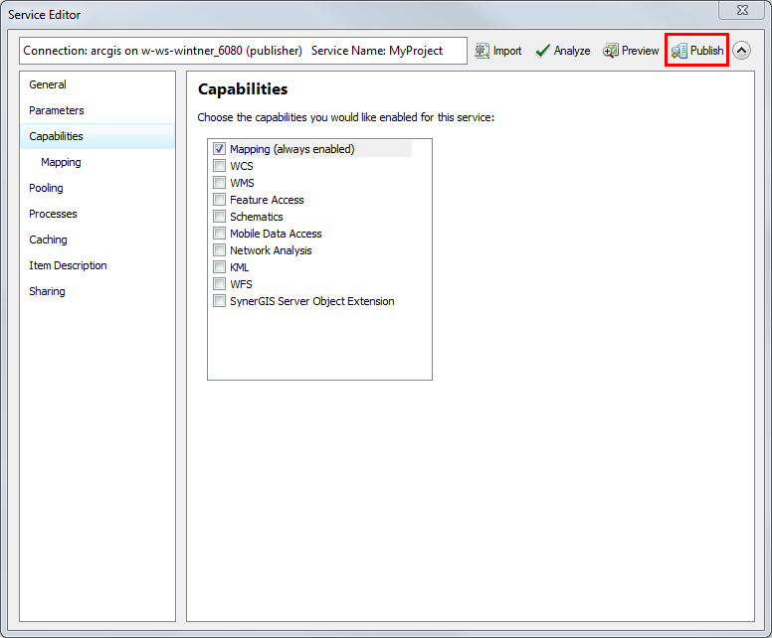Turn on Mobile Data Access
The image size is (772, 638).
click(x=219, y=234)
